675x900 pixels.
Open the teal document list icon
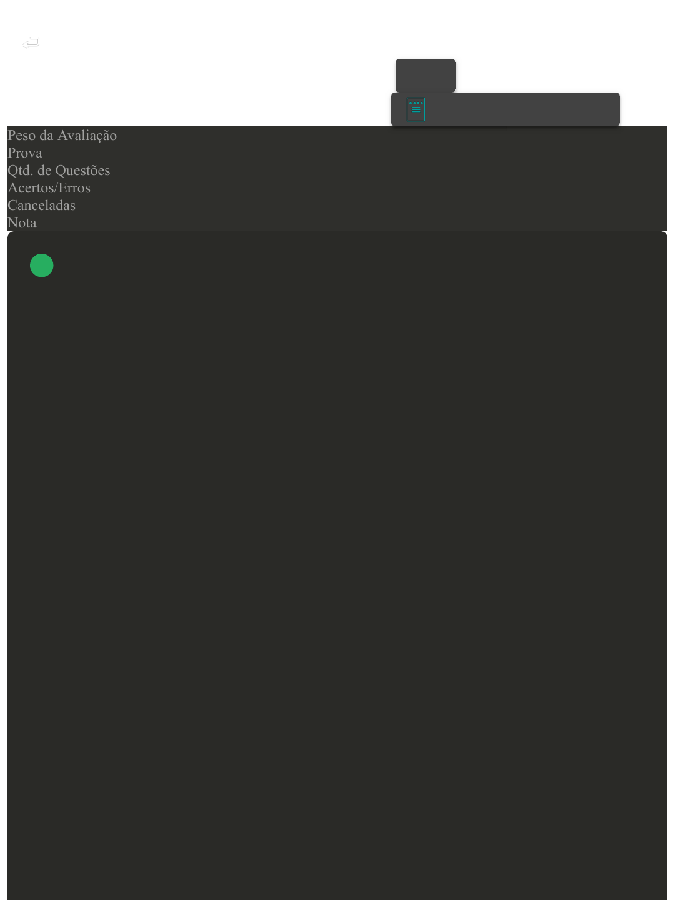416,109
